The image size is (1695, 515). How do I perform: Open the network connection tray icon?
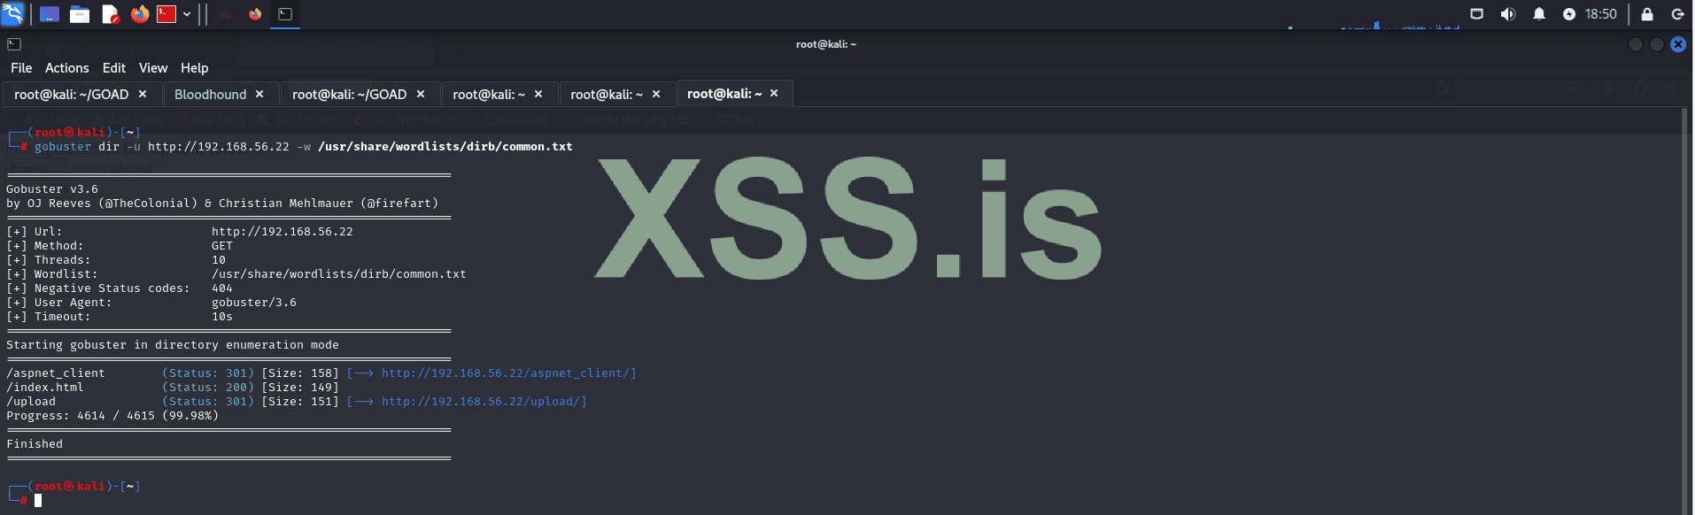click(x=1476, y=14)
